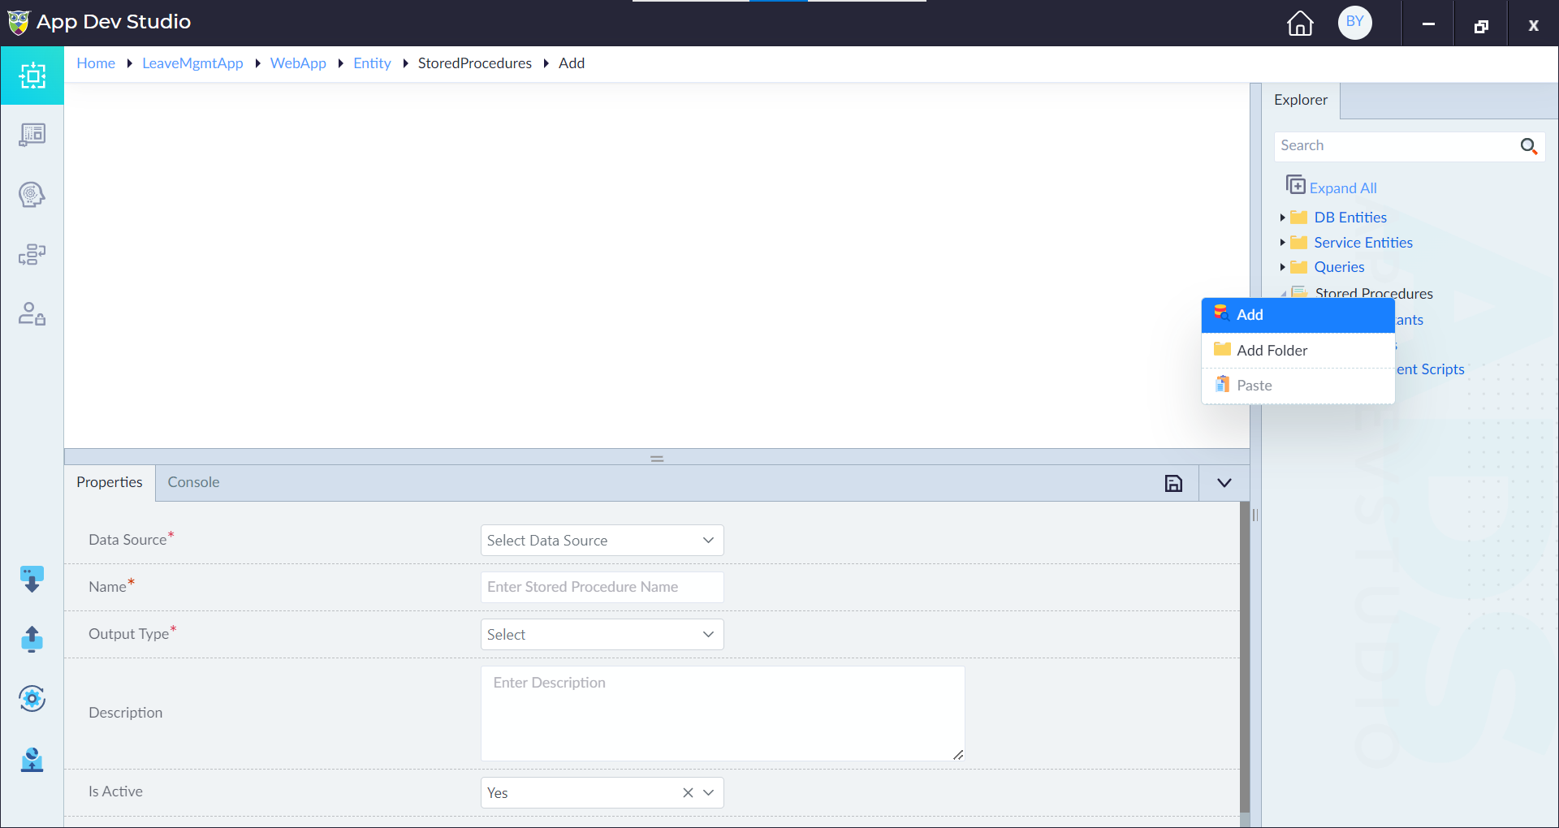This screenshot has height=828, width=1559.
Task: Choose Add from the context menu
Action: click(x=1298, y=315)
